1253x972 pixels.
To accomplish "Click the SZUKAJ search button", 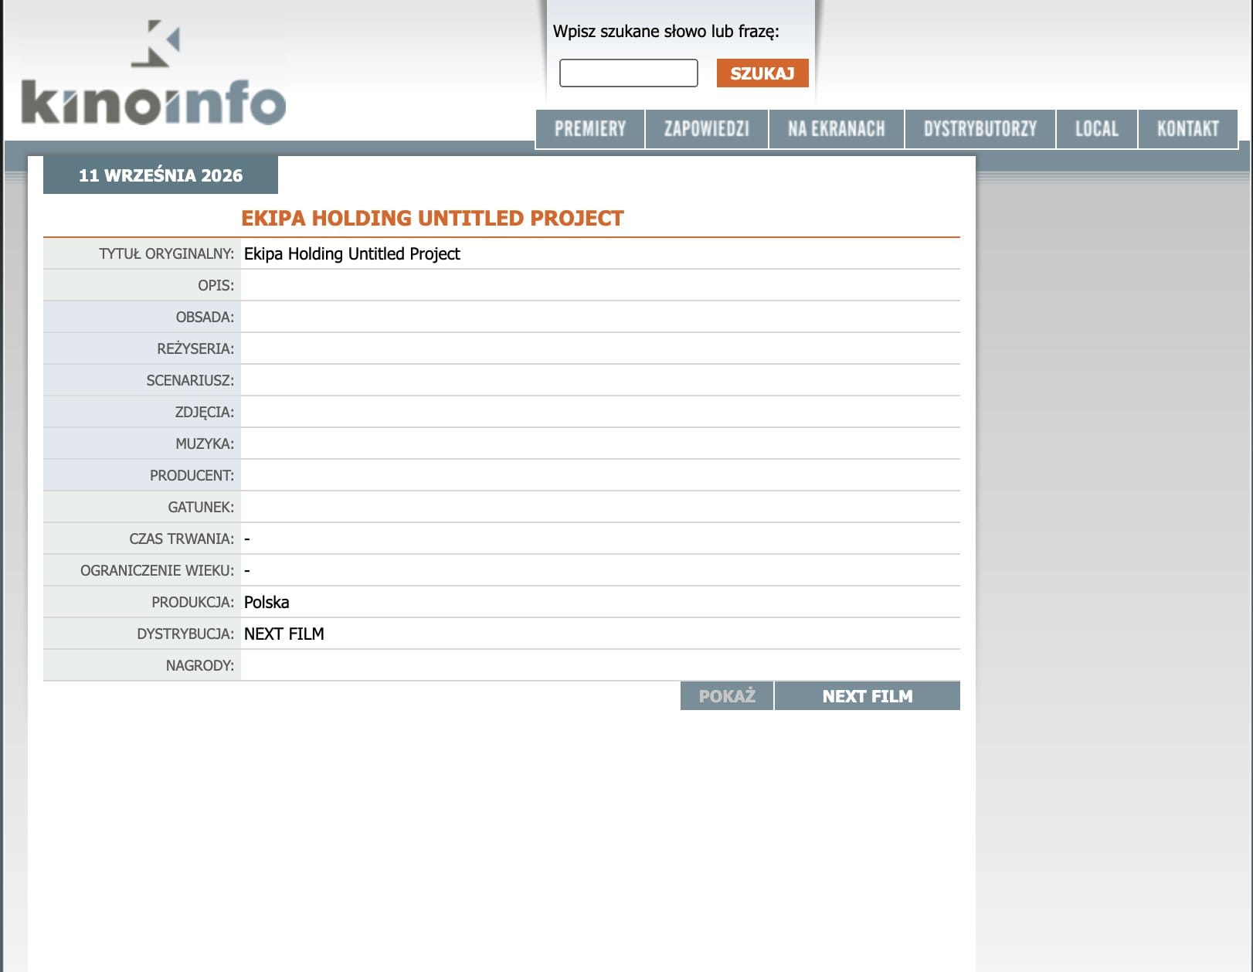I will [762, 73].
